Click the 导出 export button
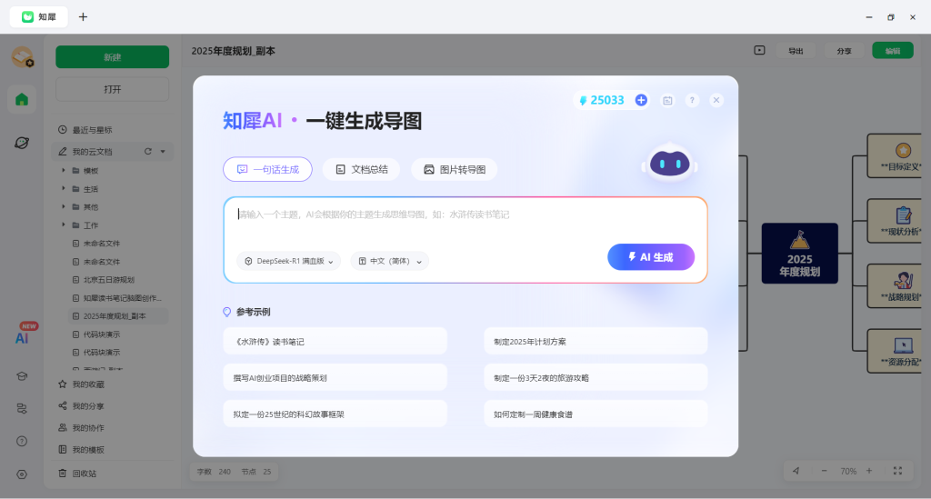Screen dimensions: 931x499 (x=796, y=51)
